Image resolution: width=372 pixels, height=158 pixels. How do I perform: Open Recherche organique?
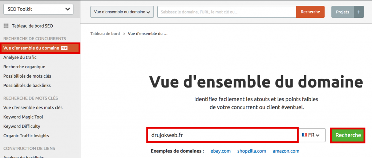[24, 67]
